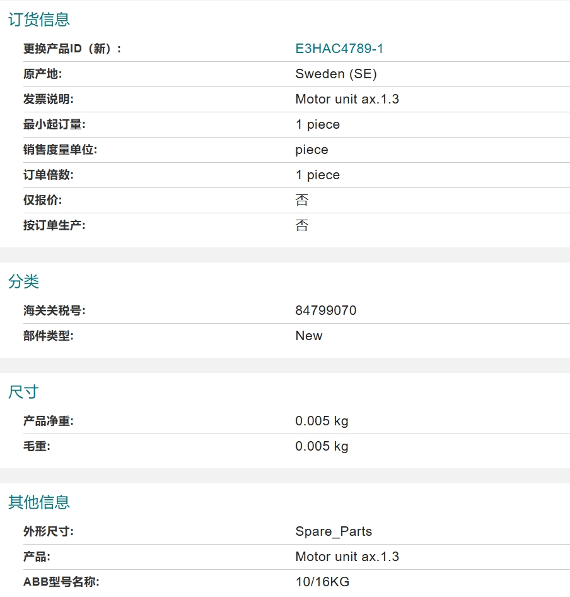570x597 pixels.
Task: Click the 部件类型 New value
Action: (x=308, y=336)
